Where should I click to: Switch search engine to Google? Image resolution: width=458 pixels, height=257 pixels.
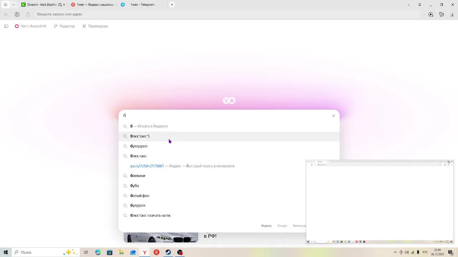pos(282,226)
